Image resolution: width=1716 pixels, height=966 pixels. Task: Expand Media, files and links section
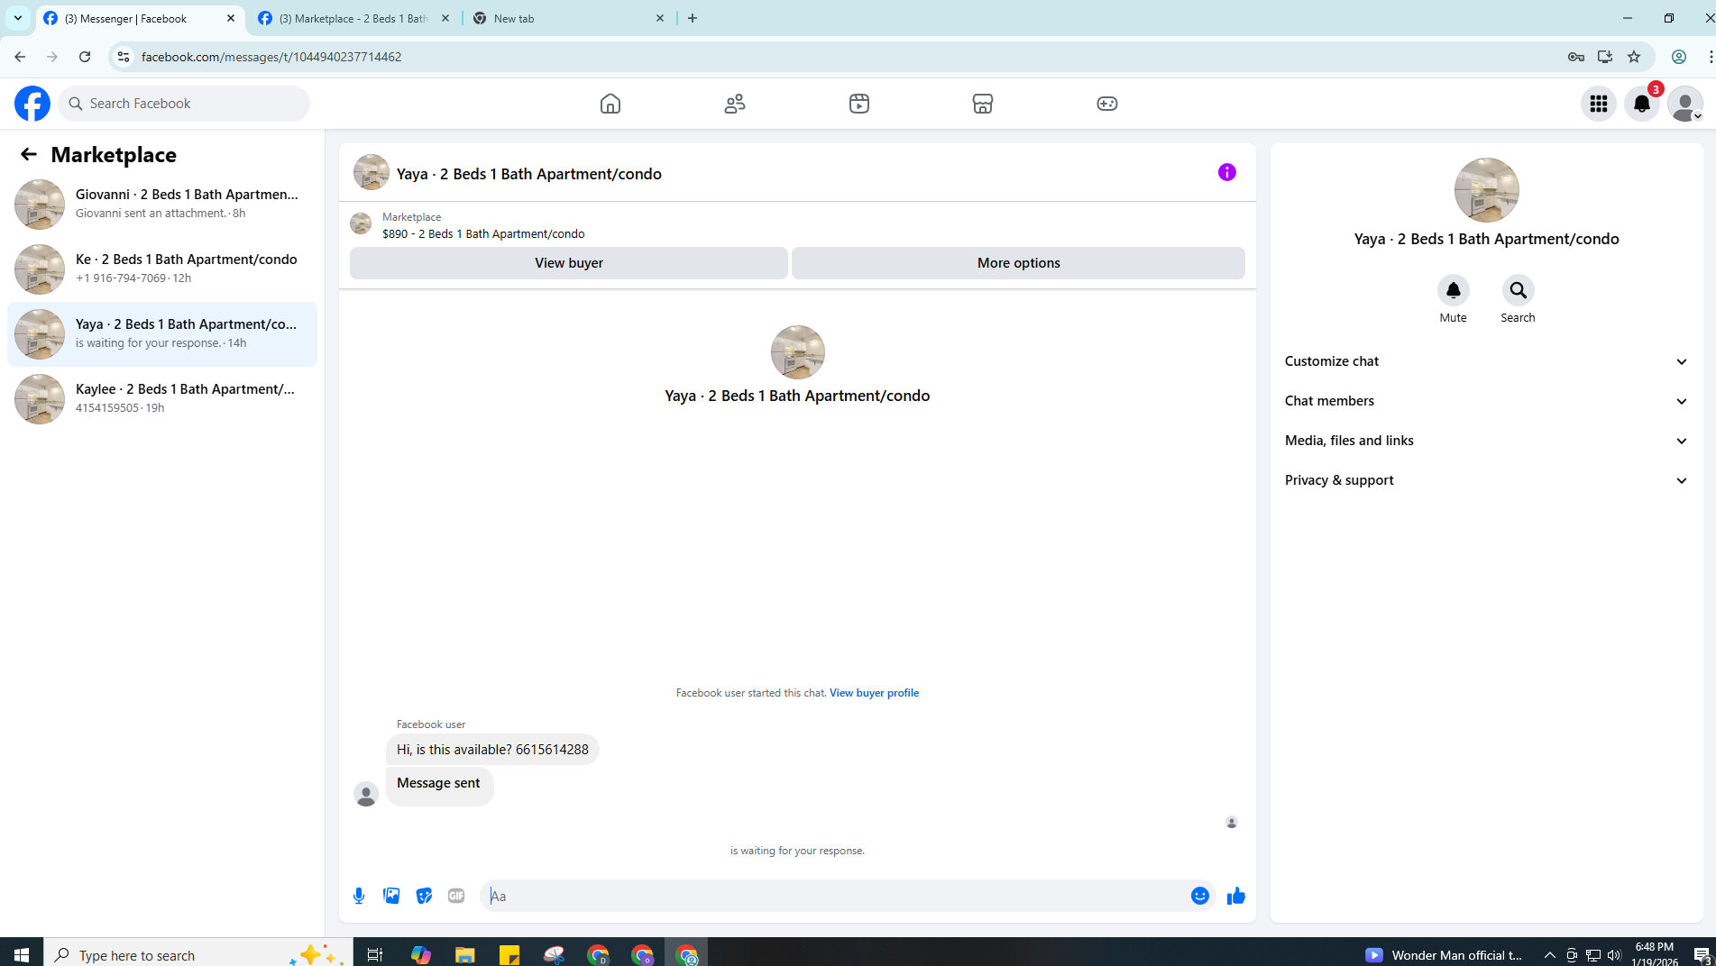[x=1486, y=441]
